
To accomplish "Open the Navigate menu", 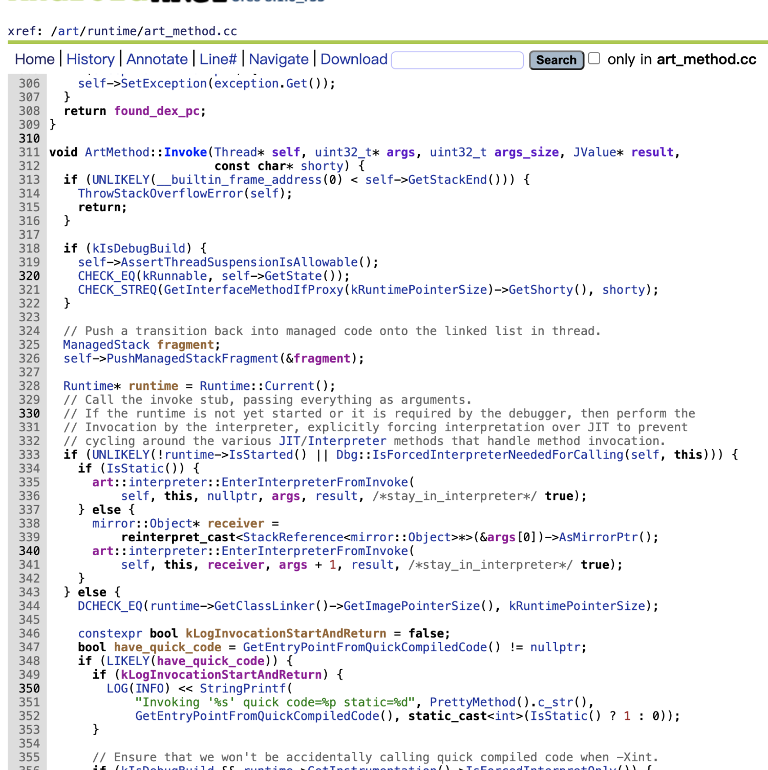I will point(279,59).
